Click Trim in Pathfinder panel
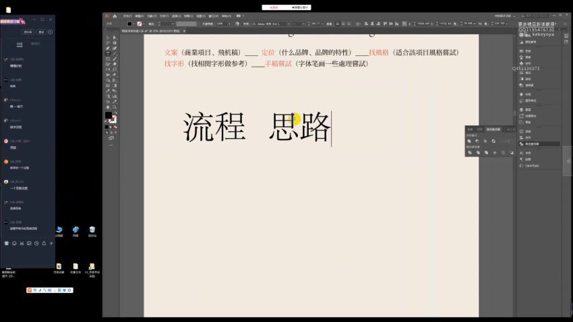The image size is (573, 322). 478,153
